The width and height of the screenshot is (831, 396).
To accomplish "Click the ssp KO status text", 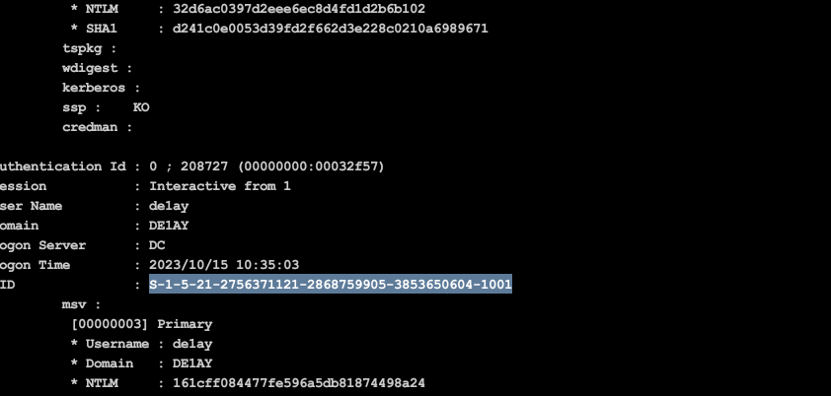I will pyautogui.click(x=141, y=107).
